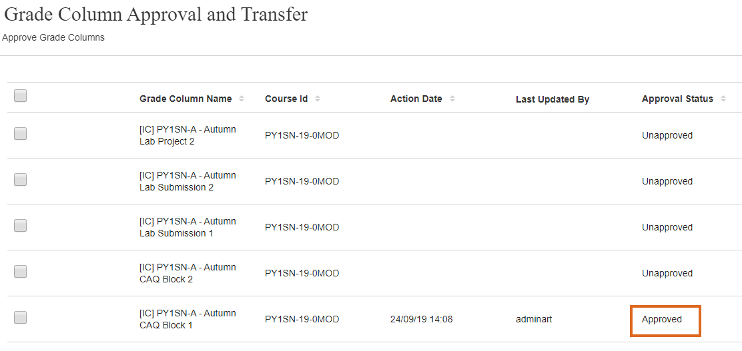Click sort arrows next to Approval Status
Image resolution: width=742 pixels, height=351 pixels.
pos(723,99)
